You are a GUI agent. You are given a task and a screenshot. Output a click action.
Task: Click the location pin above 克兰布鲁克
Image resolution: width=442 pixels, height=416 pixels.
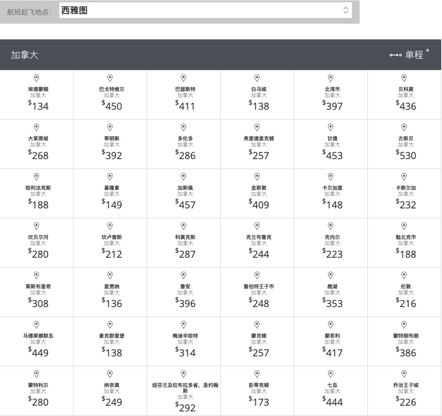(257, 226)
